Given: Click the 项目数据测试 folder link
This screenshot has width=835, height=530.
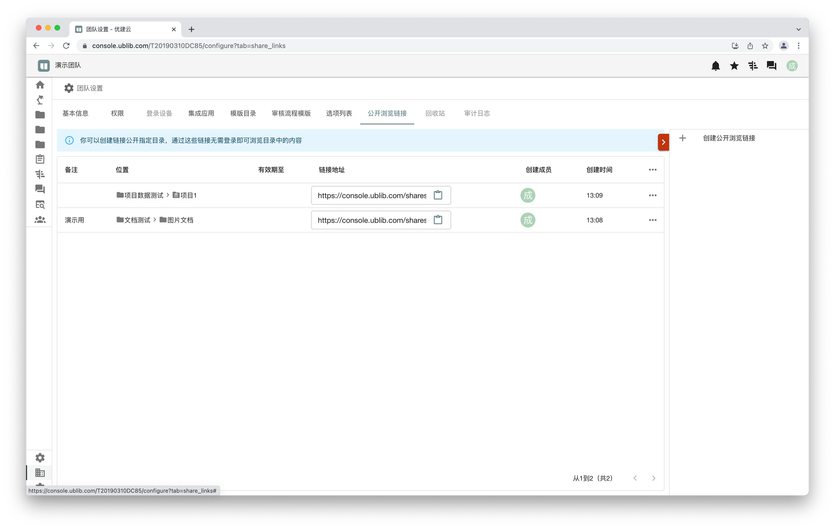Looking at the screenshot, I should [x=143, y=195].
